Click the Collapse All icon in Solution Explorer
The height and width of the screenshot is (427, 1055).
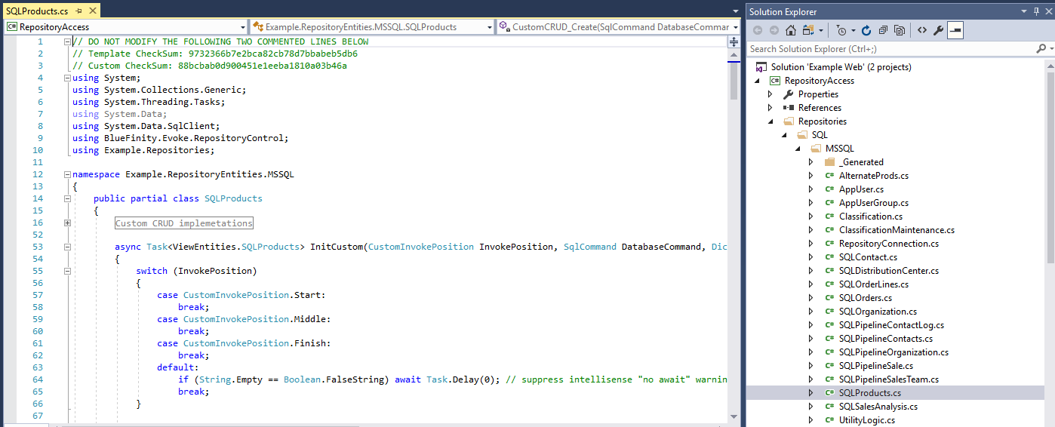[x=883, y=30]
